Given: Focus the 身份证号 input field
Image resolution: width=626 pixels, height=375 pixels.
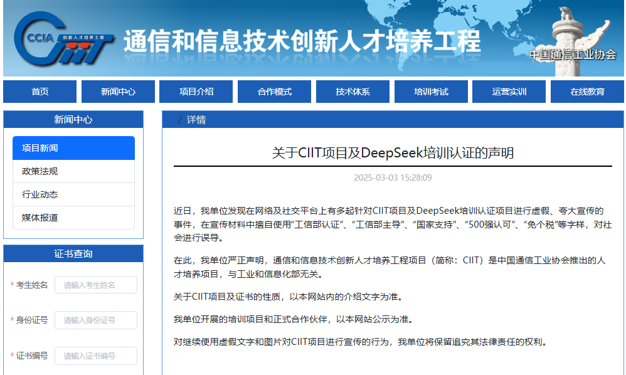Looking at the screenshot, I should pyautogui.click(x=96, y=320).
